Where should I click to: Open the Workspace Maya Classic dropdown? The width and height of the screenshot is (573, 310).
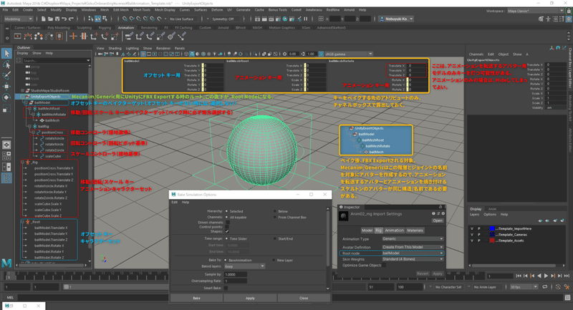coord(535,11)
